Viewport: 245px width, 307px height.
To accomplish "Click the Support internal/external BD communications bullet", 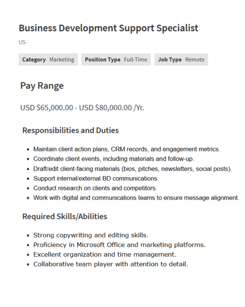I will pyautogui.click(x=96, y=178).
